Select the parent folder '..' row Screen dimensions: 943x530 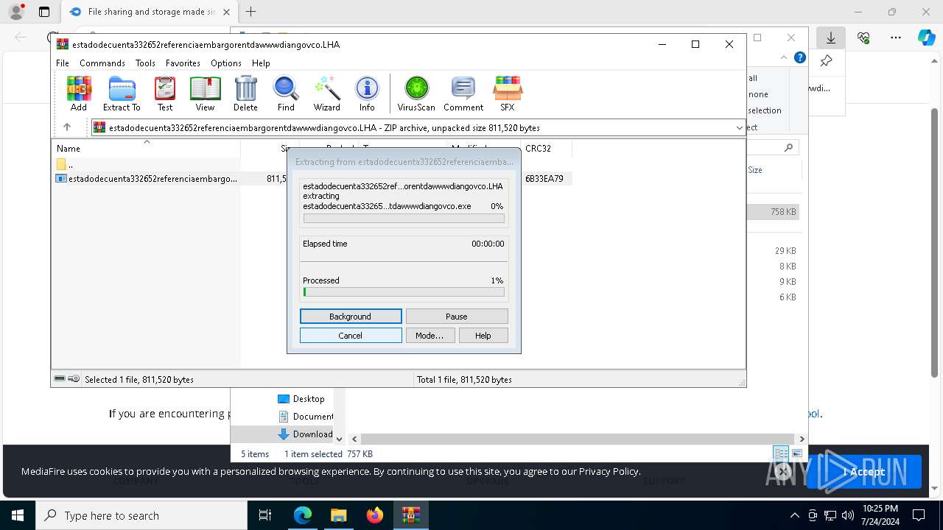146,164
